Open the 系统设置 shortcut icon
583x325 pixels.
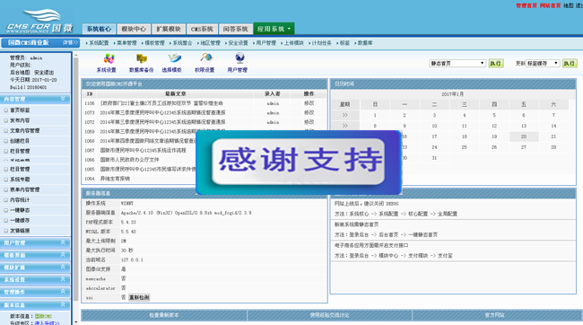tap(107, 63)
